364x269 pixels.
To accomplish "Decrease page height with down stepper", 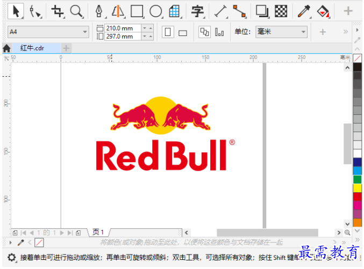I will pos(145,37).
